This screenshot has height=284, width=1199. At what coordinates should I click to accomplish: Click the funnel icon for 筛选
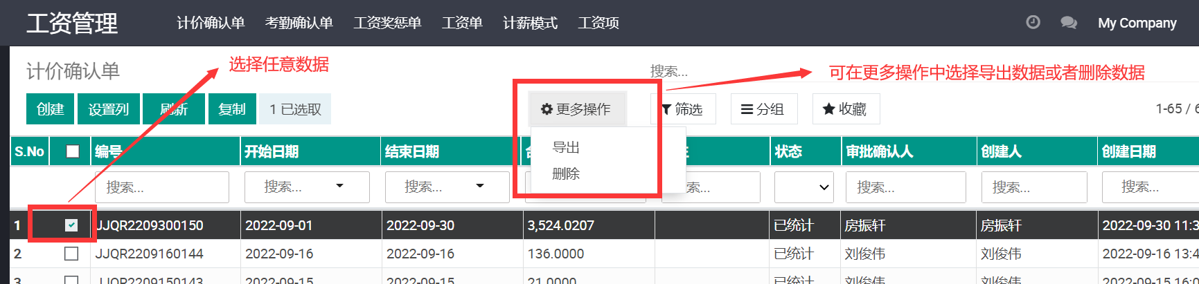[x=666, y=109]
